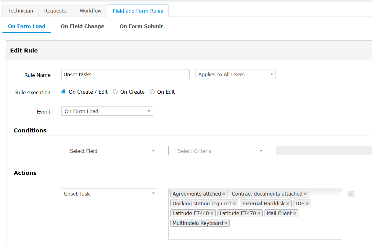Remove the 'IDE' tag
Image resolution: width=372 pixels, height=245 pixels.
pos(307,204)
